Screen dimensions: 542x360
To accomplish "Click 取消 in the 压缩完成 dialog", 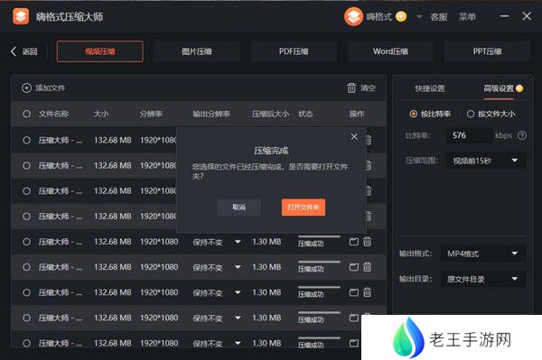I will pos(238,208).
